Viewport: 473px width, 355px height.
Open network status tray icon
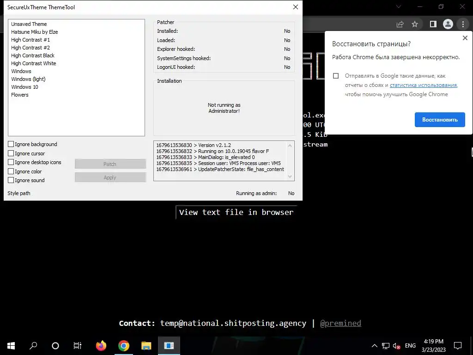click(x=386, y=346)
